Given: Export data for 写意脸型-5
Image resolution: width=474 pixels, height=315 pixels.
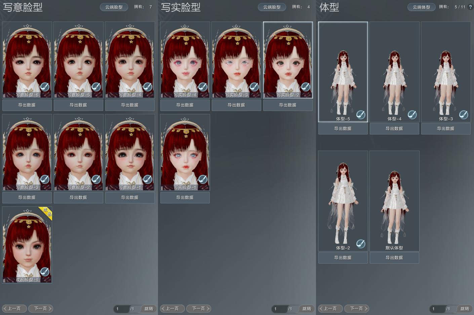Looking at the screenshot, I should [78, 105].
